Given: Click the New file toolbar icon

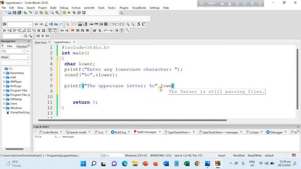Looking at the screenshot, I should [5, 13].
